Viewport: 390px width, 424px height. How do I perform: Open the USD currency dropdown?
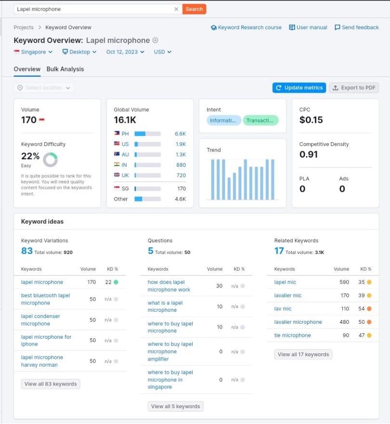(163, 52)
